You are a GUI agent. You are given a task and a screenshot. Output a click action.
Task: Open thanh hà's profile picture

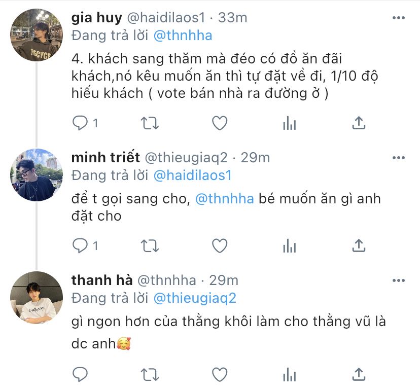(37, 298)
